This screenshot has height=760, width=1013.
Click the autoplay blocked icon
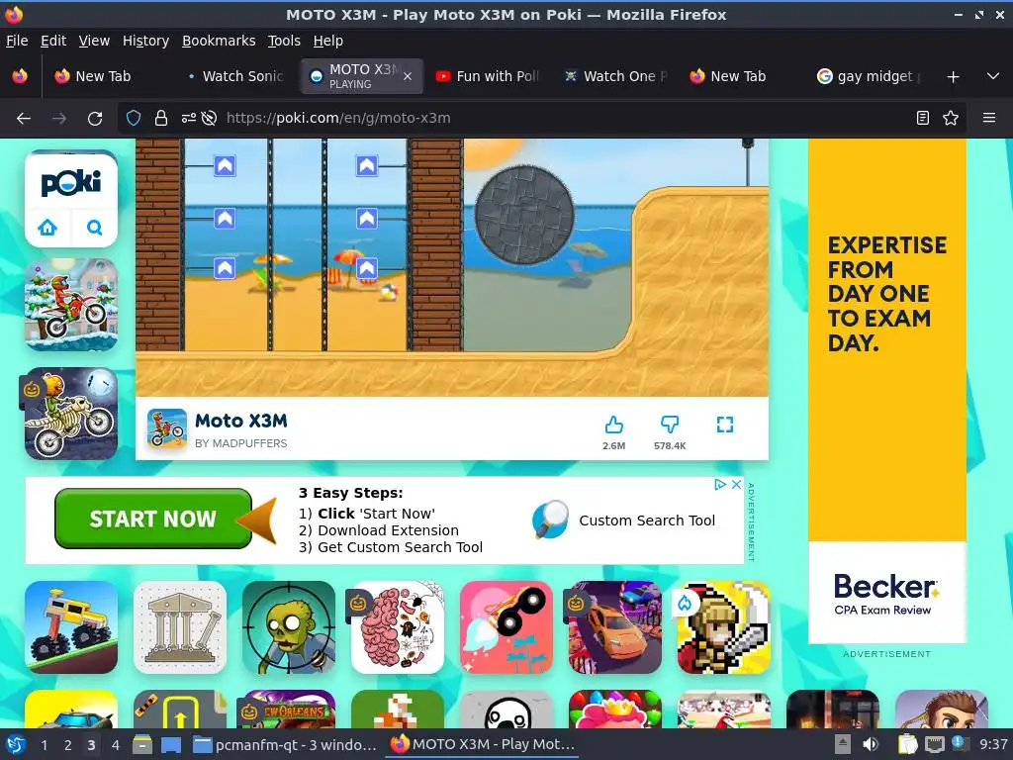209,118
